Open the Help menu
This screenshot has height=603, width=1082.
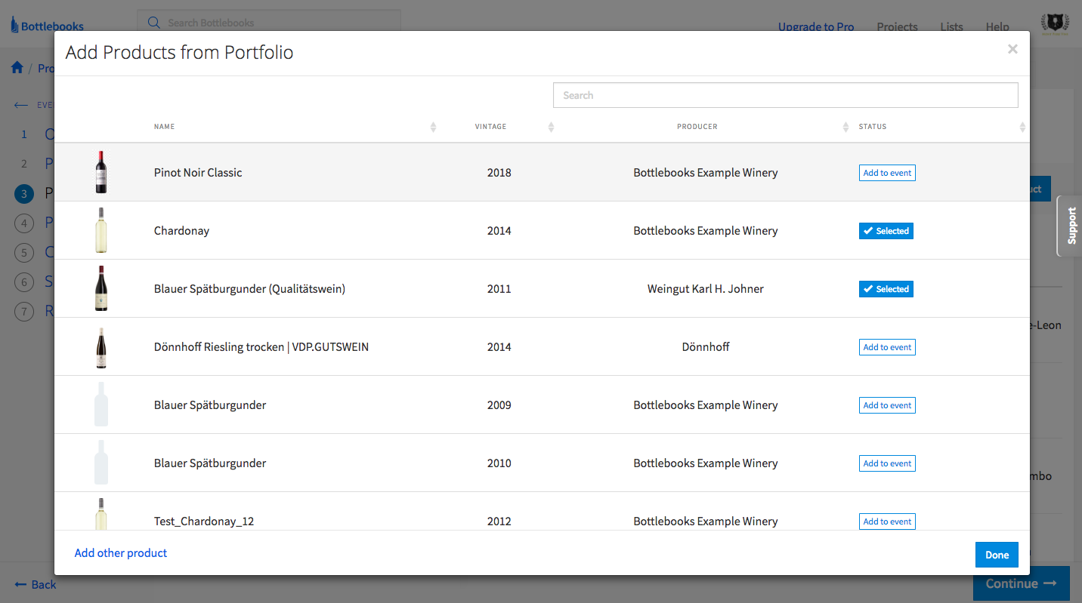pos(997,26)
